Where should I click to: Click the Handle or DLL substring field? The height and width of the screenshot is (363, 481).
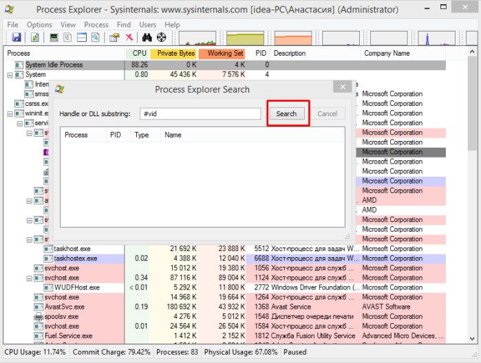(200, 113)
